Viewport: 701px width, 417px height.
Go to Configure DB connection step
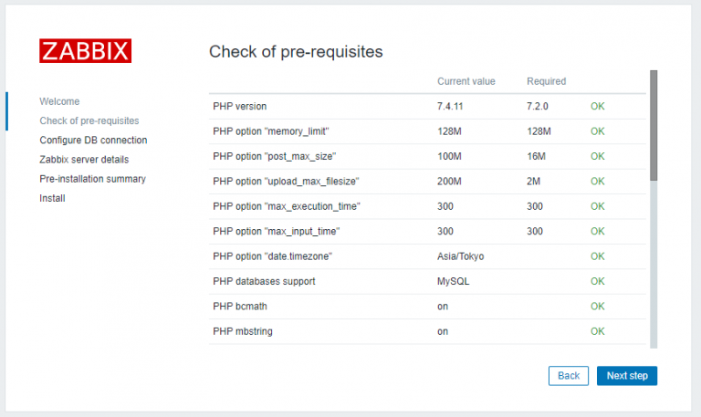[x=93, y=141]
